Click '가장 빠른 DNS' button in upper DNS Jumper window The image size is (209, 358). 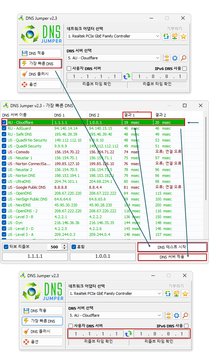coord(41,63)
